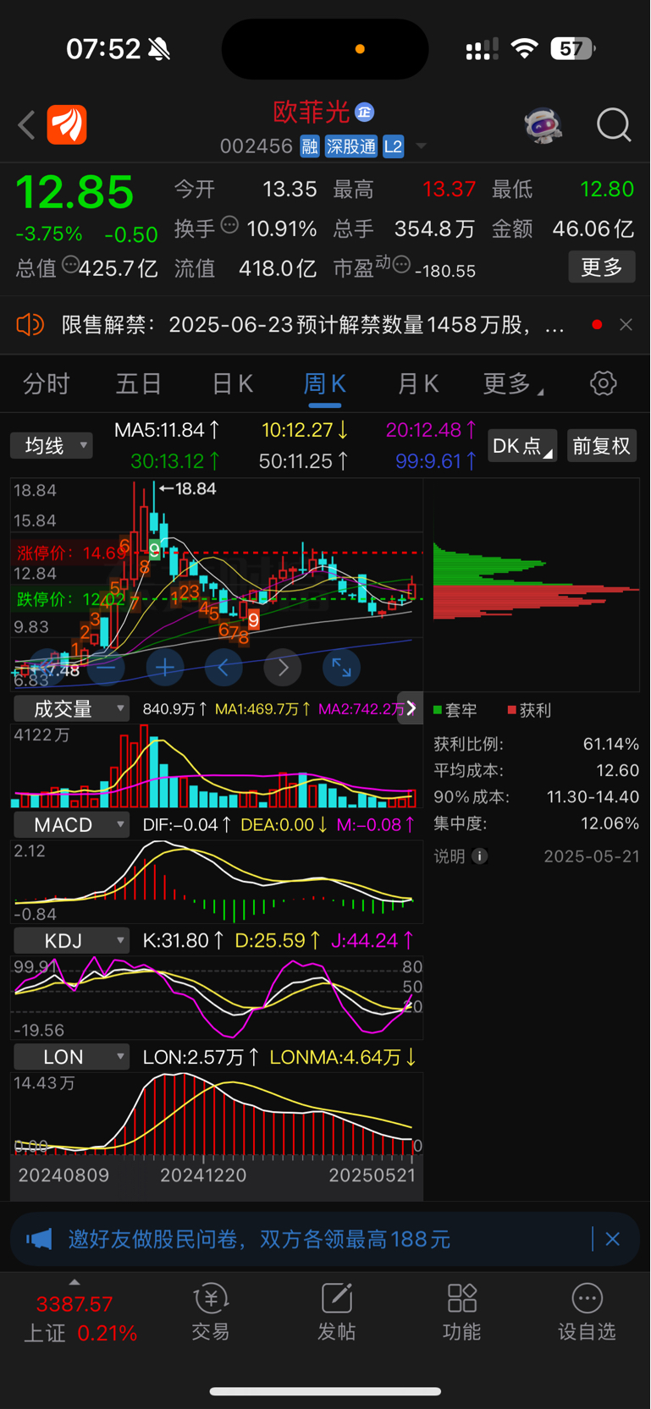651x1409 pixels.
Task: Tap the 集中度 12.06% value
Action: (x=610, y=823)
